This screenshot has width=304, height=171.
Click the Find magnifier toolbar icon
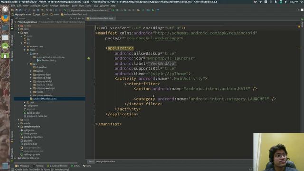tap(47, 10)
